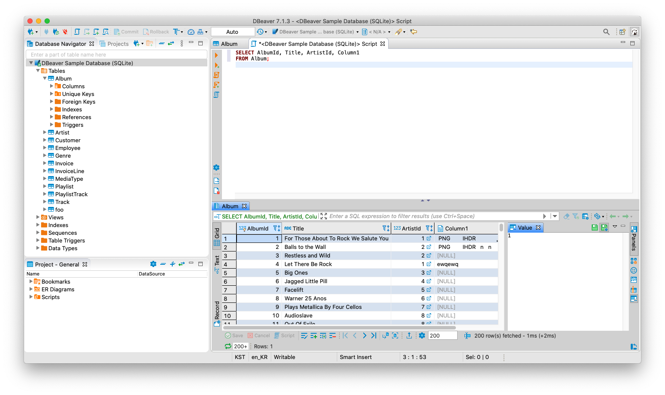Viewport: 665px width, 395px height.
Task: Open the toolbar search magnifier
Action: click(606, 32)
